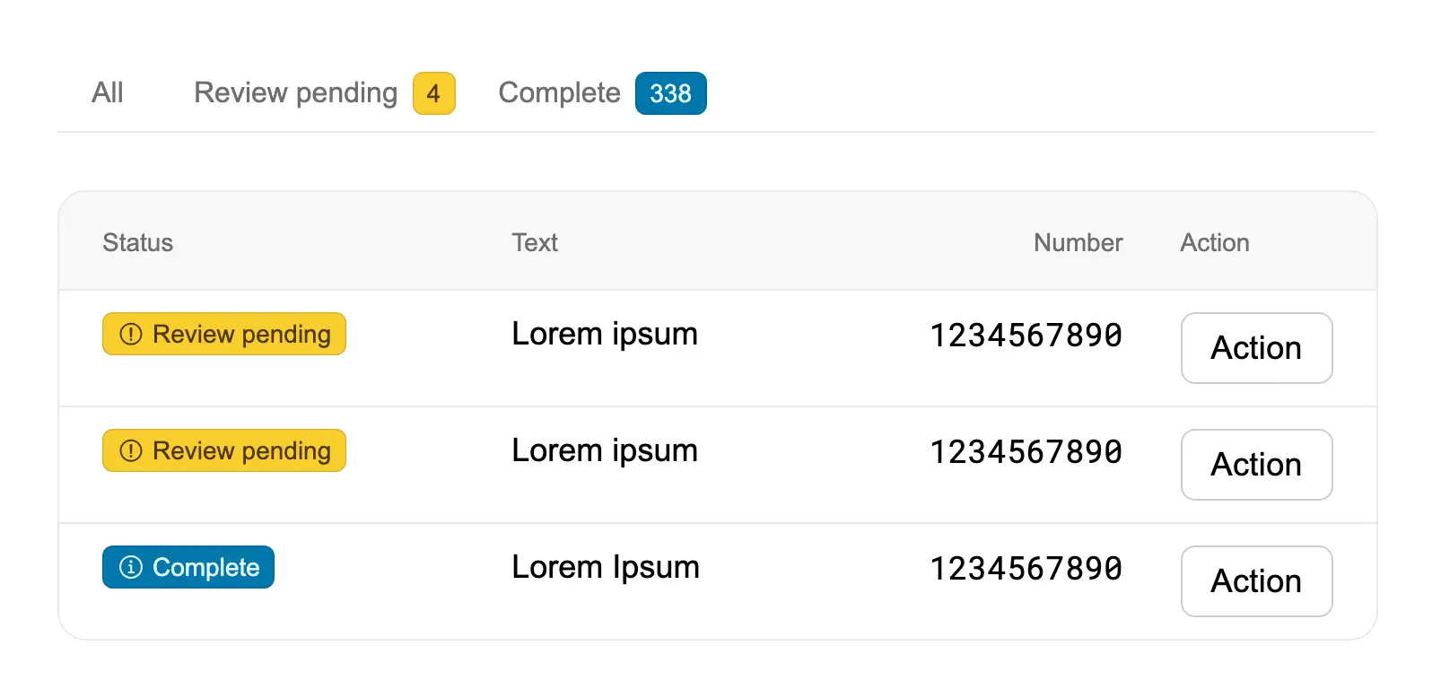Switch to the All tab
The width and height of the screenshot is (1432, 698).
(x=108, y=93)
